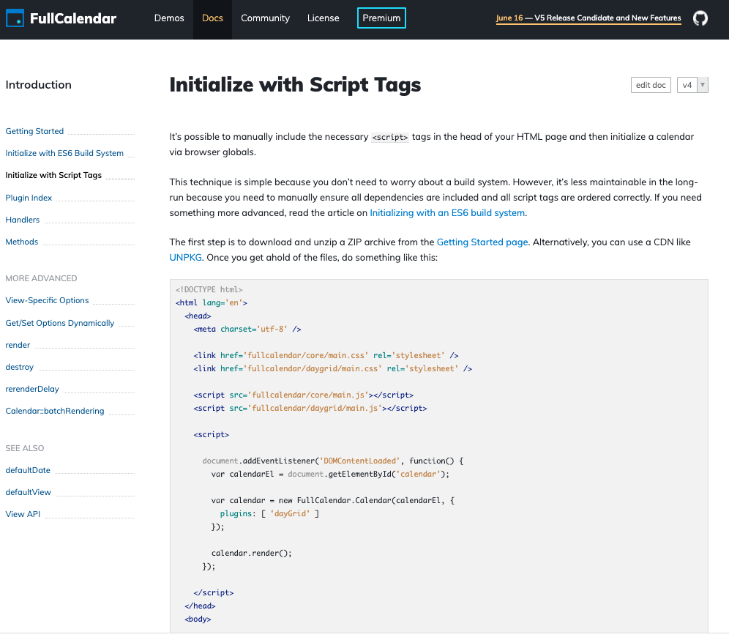Viewport: 729px width, 640px height.
Task: Go to the Handlers sidebar entry
Action: click(x=23, y=220)
